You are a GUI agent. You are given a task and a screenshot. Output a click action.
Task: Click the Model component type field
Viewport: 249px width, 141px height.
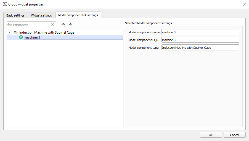pos(200,48)
